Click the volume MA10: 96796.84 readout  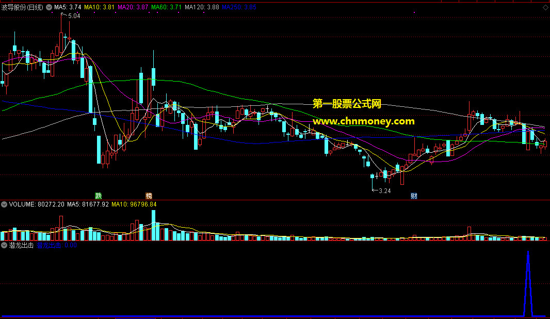134,204
